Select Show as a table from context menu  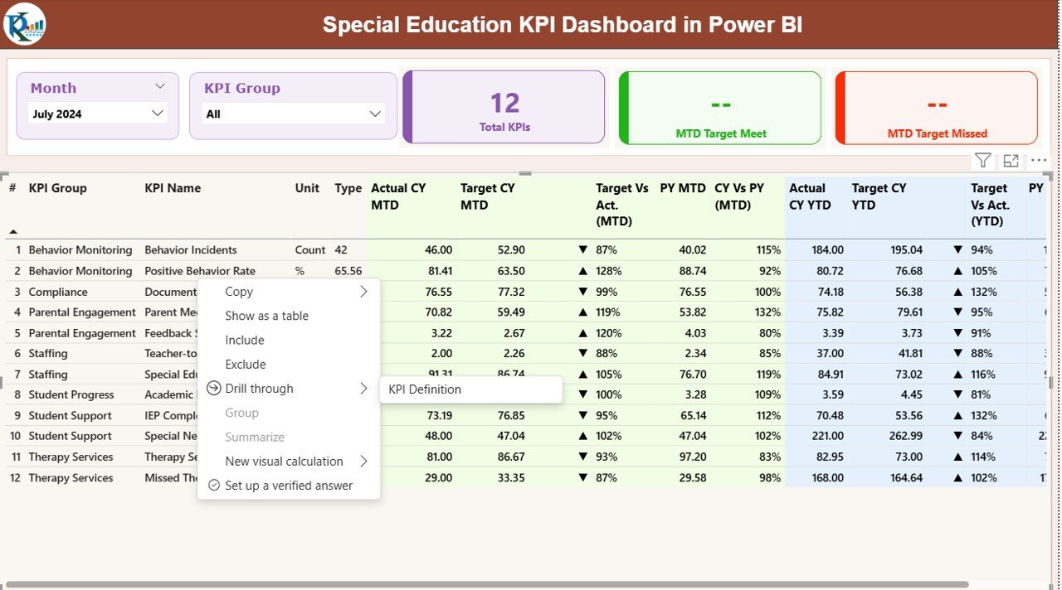(266, 316)
